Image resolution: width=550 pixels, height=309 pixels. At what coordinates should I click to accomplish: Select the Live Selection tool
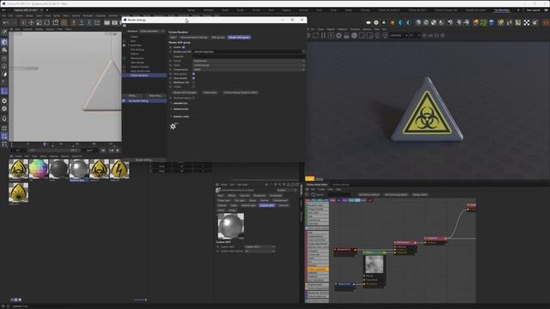[23, 22]
